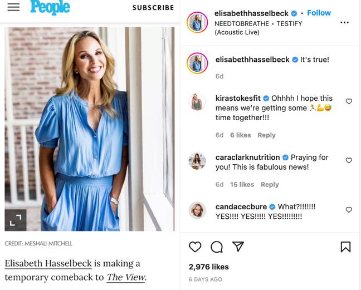View the 2,976 likes list
Image resolution: width=361 pixels, height=290 pixels.
[208, 267]
